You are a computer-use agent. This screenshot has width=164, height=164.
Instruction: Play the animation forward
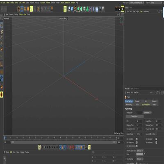(x=50, y=147)
